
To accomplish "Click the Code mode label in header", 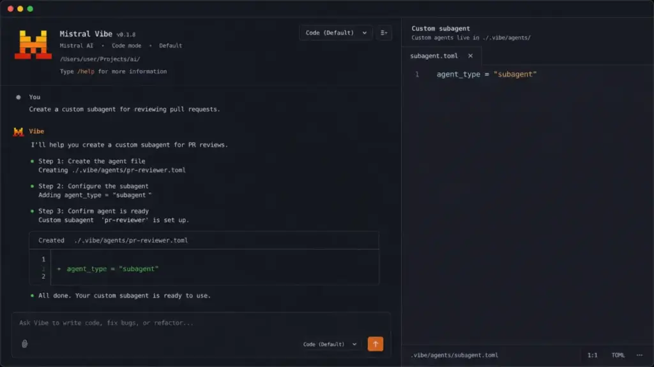I will pyautogui.click(x=126, y=46).
